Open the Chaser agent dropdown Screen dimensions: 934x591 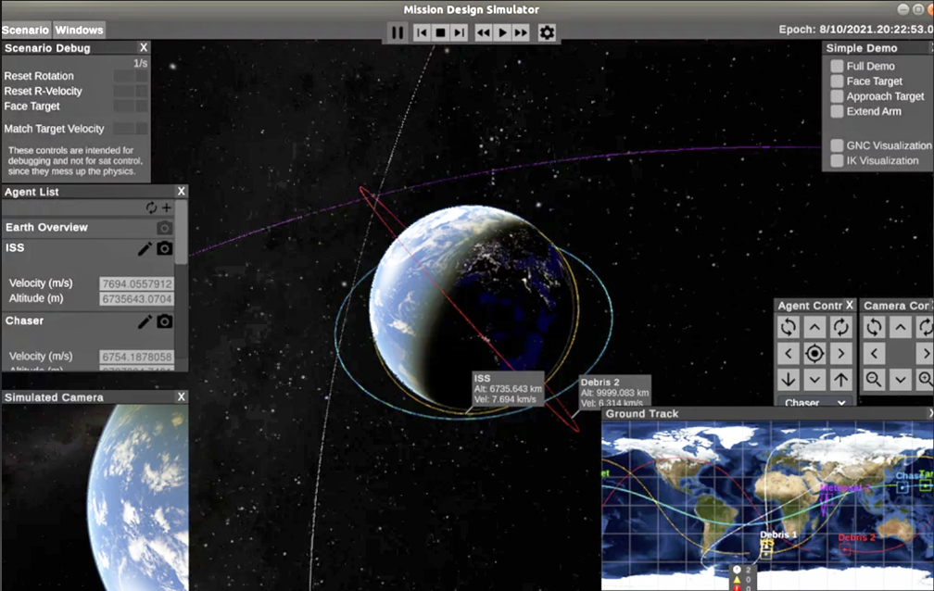click(814, 402)
